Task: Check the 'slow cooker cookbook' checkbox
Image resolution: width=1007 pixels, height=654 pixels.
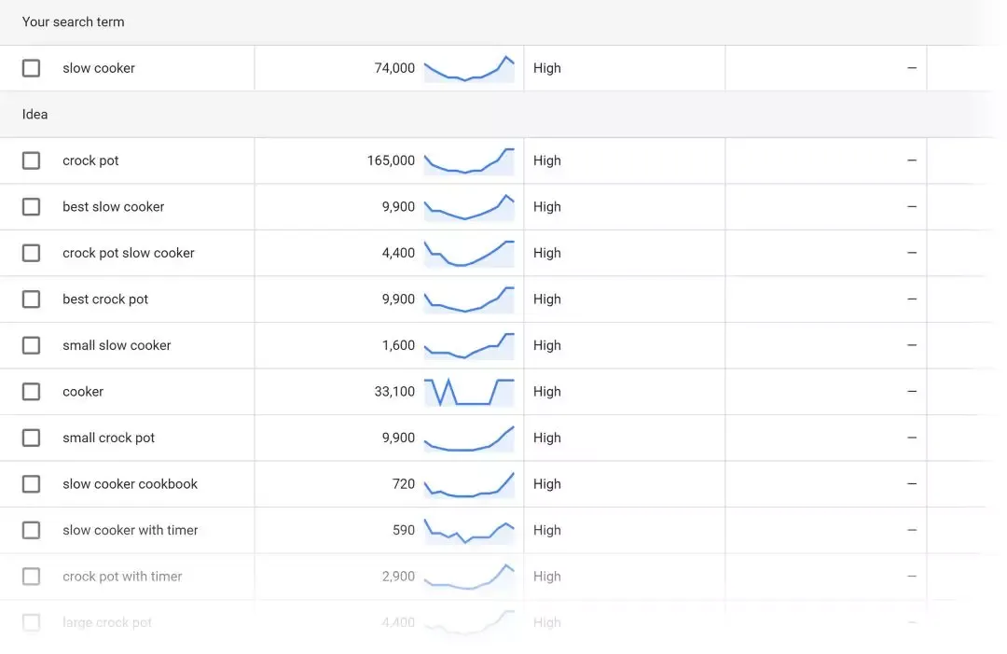Action: click(x=32, y=483)
